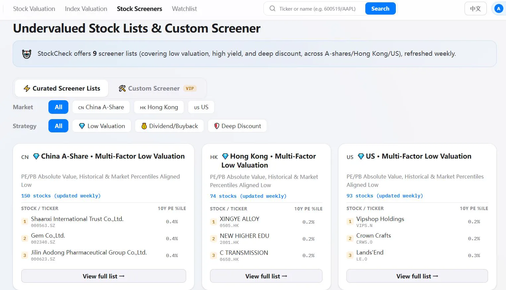Click the lightning bolt Curated Lists icon

[x=27, y=89]
